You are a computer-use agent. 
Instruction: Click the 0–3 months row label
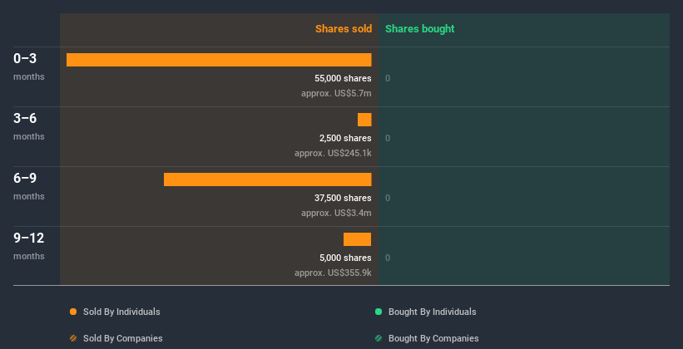coord(29,66)
